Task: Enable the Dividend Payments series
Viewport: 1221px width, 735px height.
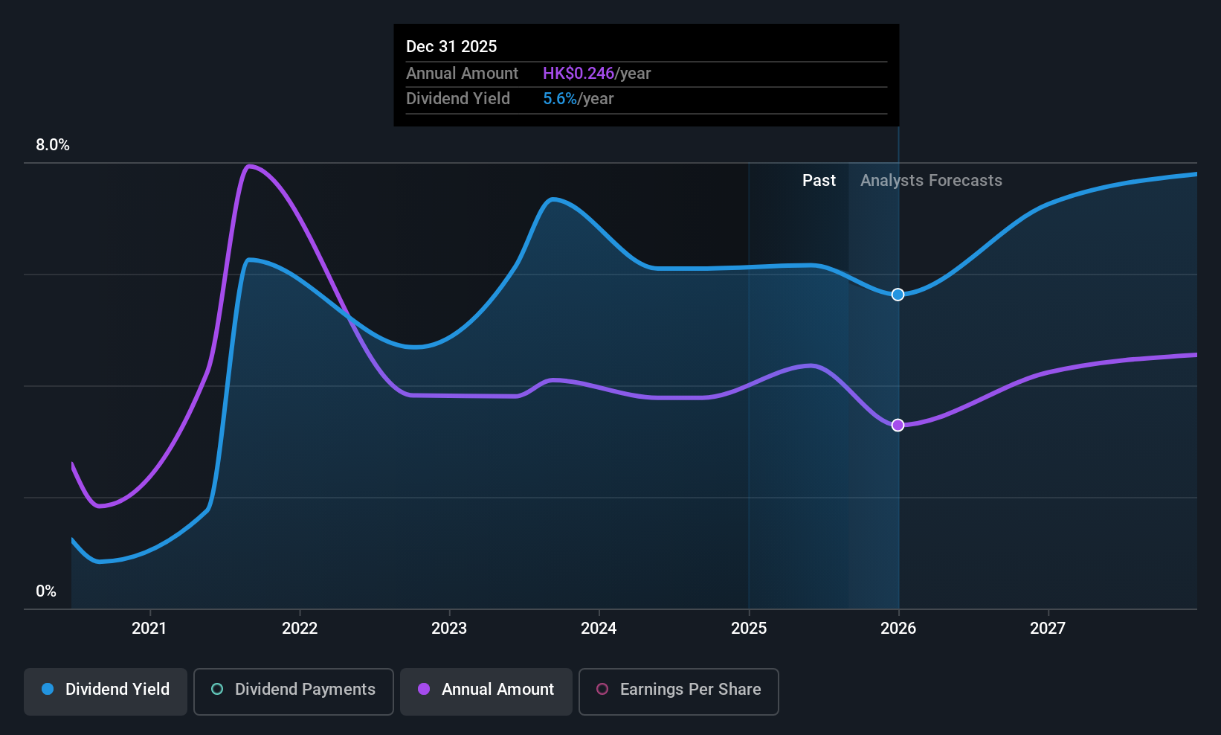Action: [x=294, y=691]
